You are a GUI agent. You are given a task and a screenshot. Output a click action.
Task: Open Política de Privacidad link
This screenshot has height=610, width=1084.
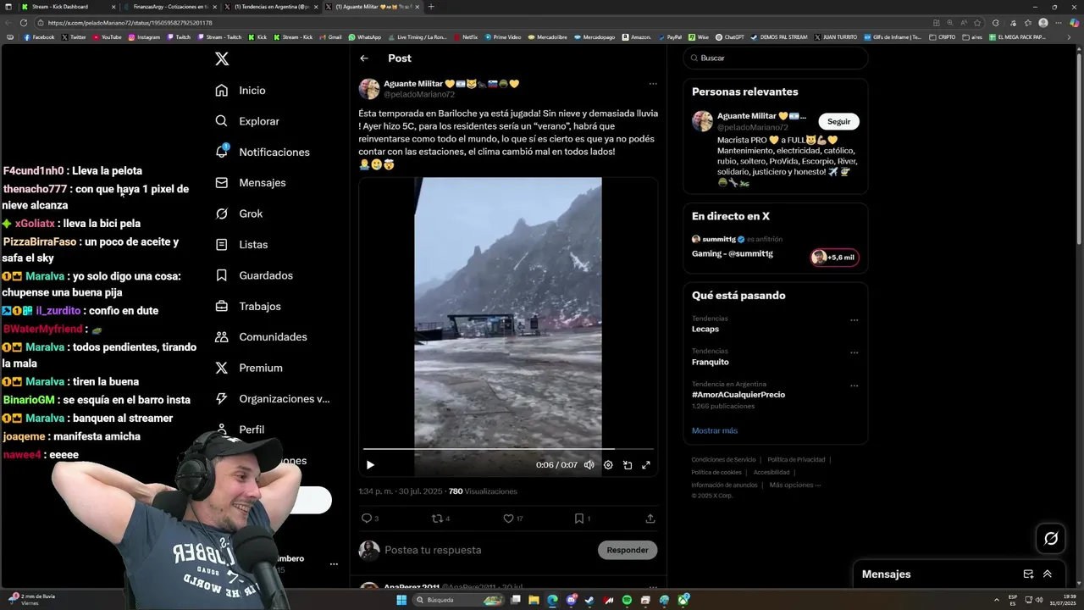[x=796, y=459]
